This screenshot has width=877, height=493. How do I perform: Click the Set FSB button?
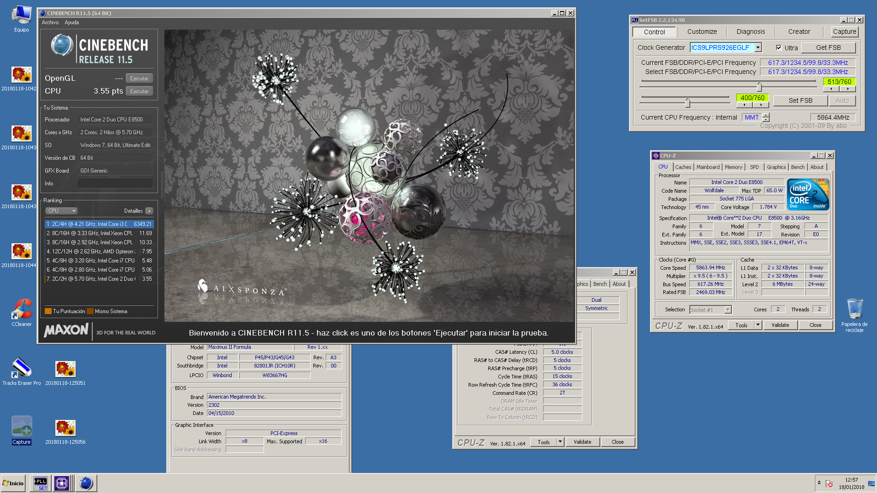(x=800, y=100)
